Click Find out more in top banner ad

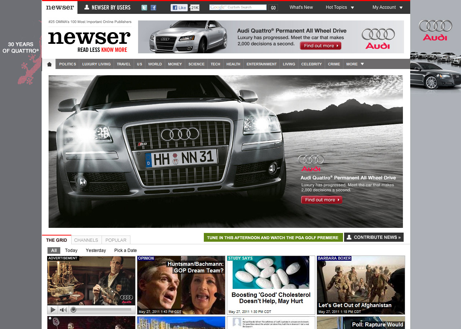point(321,46)
